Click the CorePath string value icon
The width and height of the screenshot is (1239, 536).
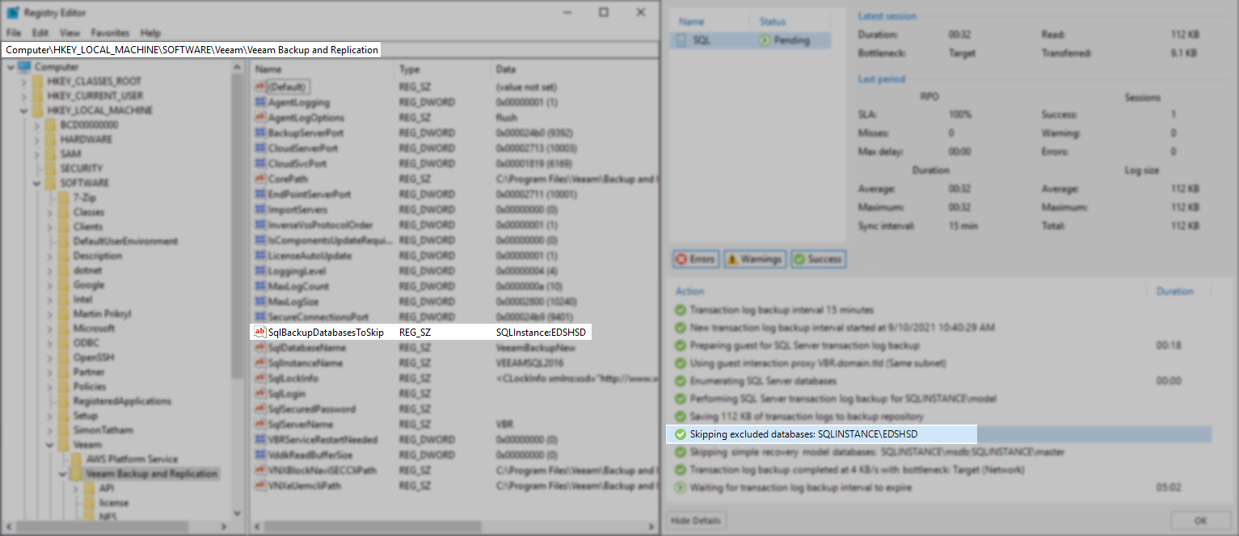pyautogui.click(x=260, y=179)
